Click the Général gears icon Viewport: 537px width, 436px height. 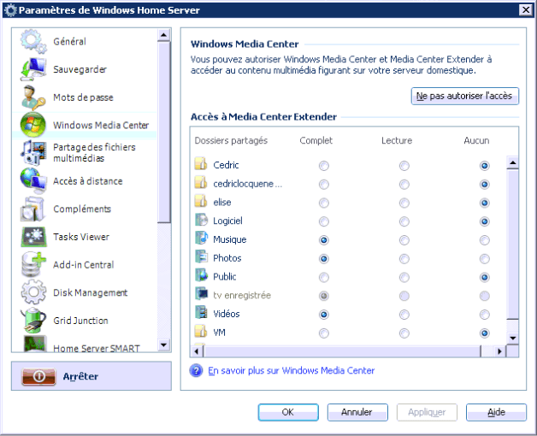(x=33, y=41)
